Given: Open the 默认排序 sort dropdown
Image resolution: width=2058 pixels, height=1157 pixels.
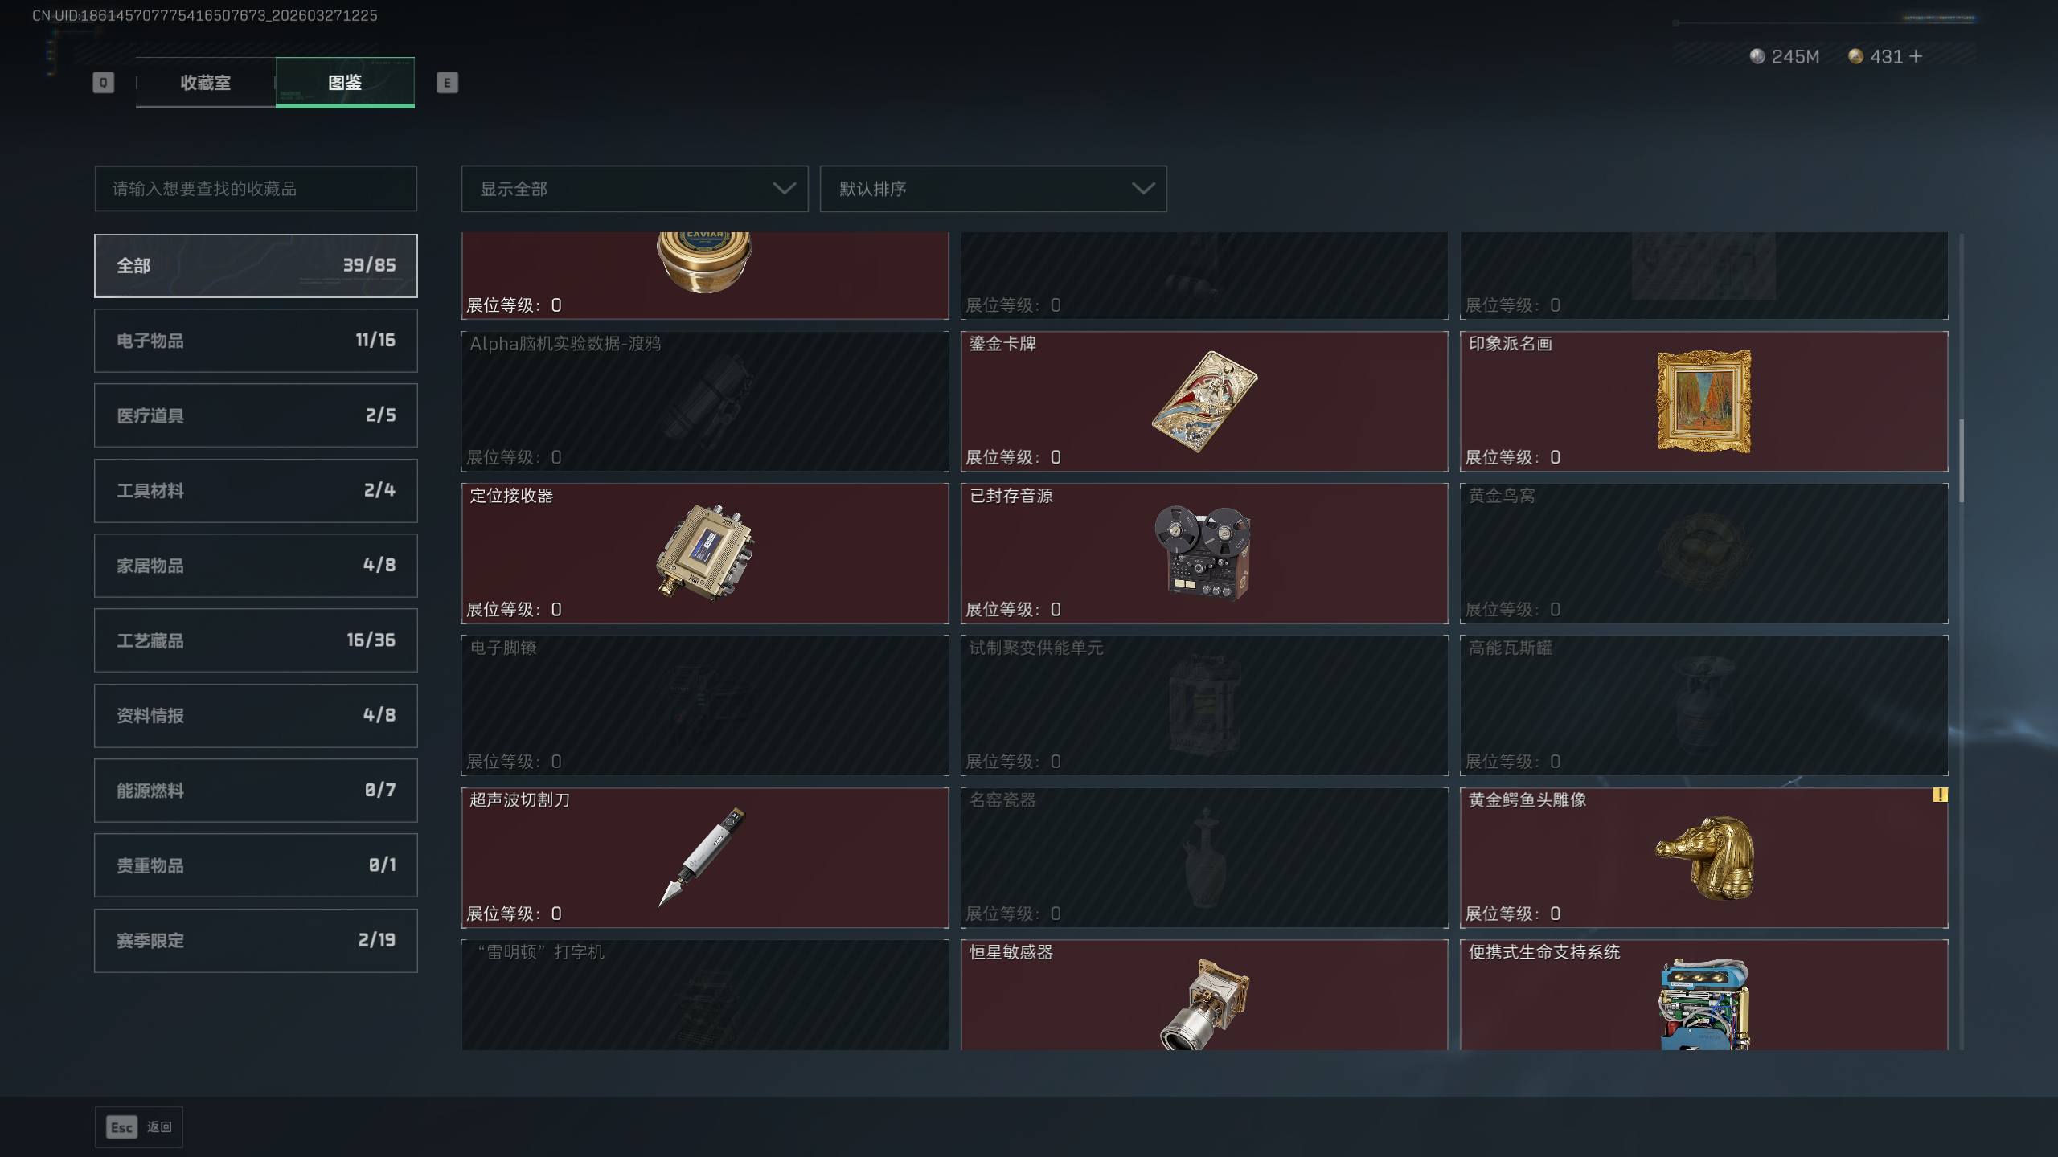Looking at the screenshot, I should [x=993, y=189].
